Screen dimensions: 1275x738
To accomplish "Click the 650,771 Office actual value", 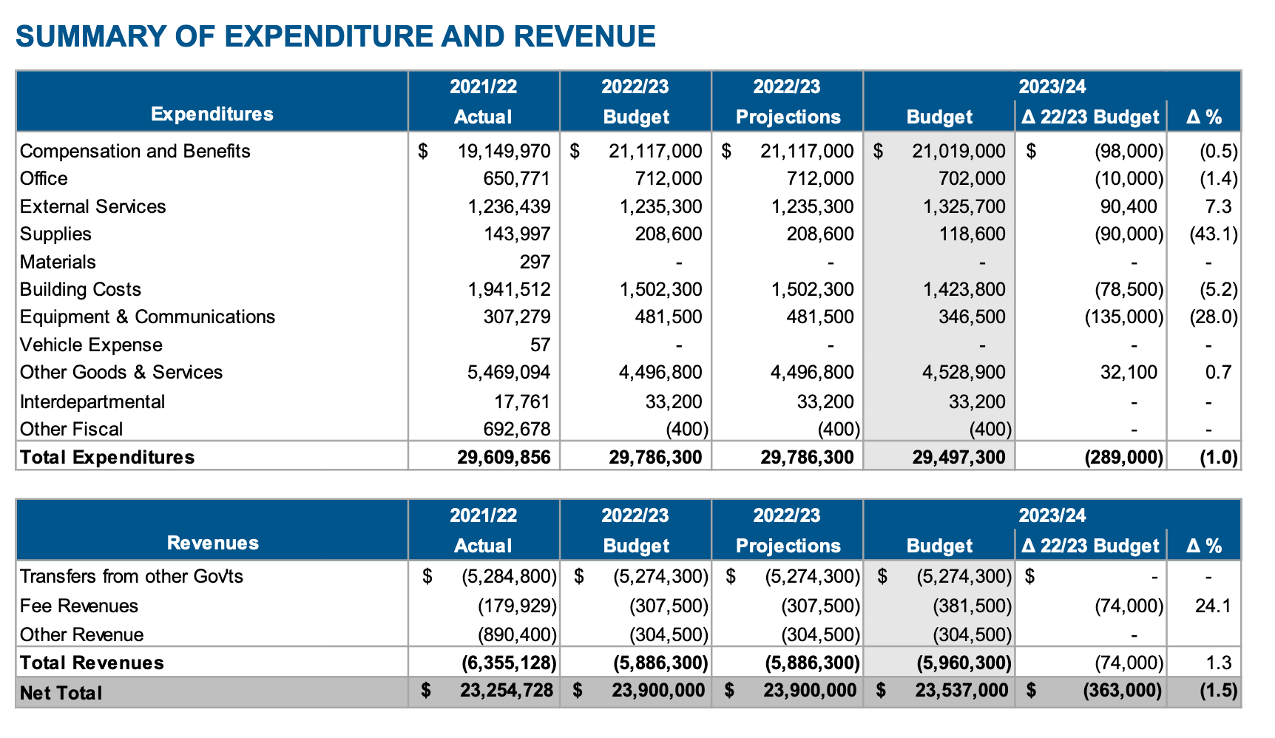I will click(x=517, y=179).
